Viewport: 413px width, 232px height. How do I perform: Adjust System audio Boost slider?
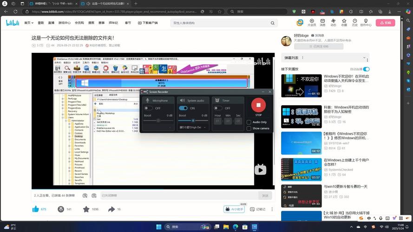tap(193, 121)
